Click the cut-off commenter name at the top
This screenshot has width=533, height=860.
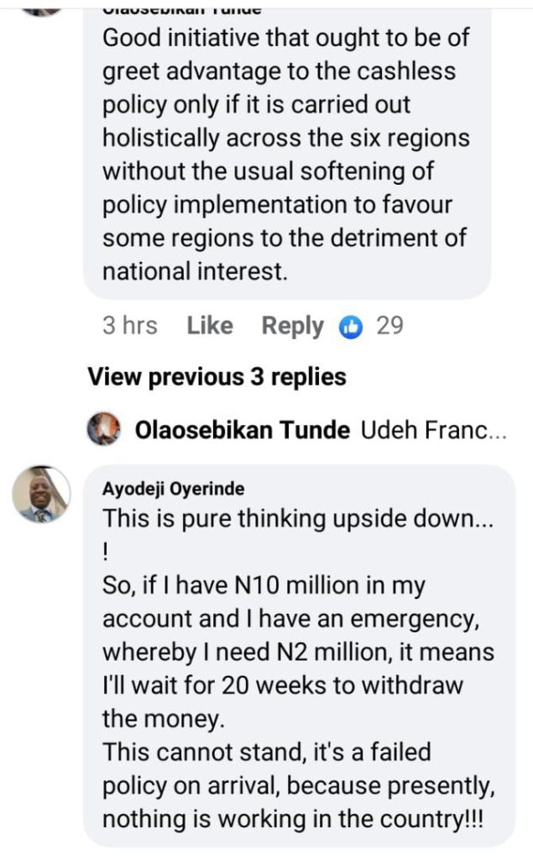point(181,9)
